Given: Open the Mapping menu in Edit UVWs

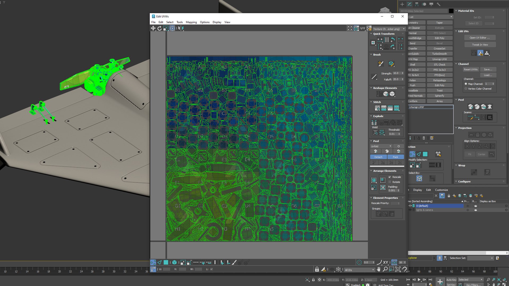Looking at the screenshot, I should click(191, 22).
